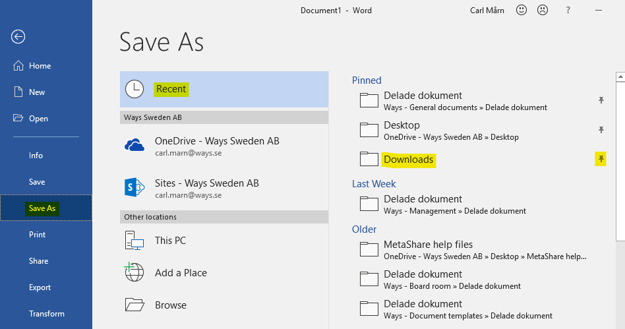Open Help with the question mark
Viewport: 625px width, 329px height.
click(568, 11)
